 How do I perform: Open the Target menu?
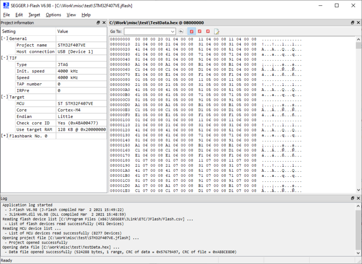(34, 15)
